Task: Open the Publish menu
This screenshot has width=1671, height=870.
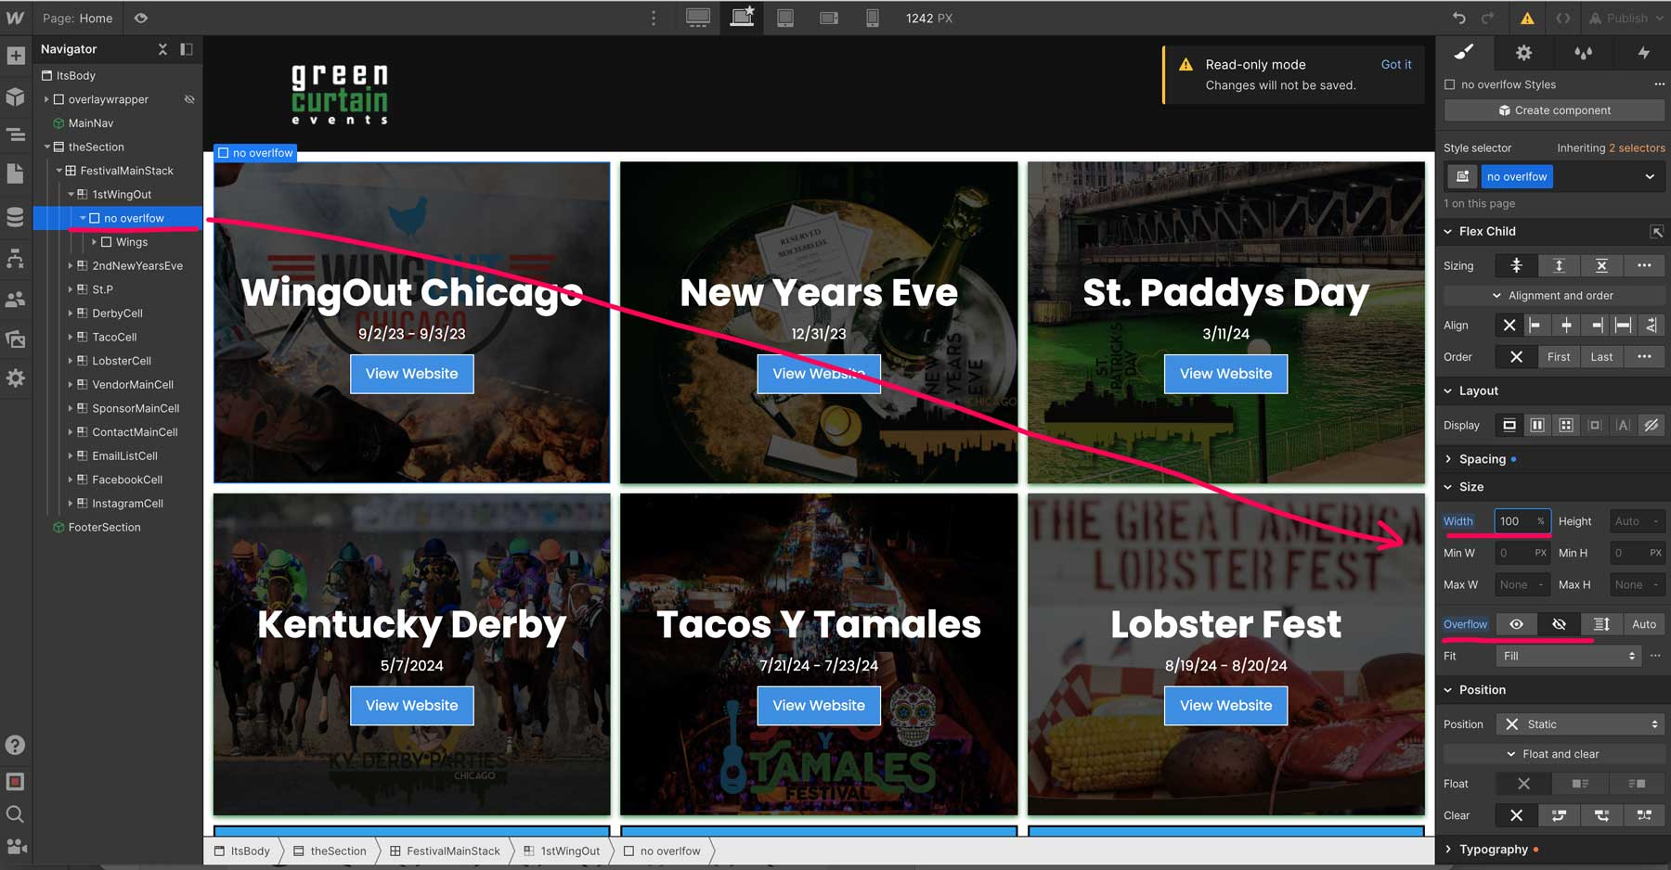Action: coord(1626,18)
